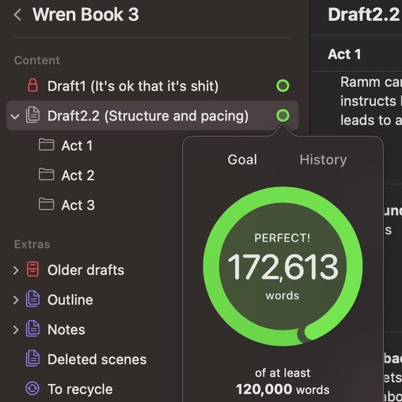The height and width of the screenshot is (402, 402).
Task: Expand the Older drafts group
Action: point(16,270)
